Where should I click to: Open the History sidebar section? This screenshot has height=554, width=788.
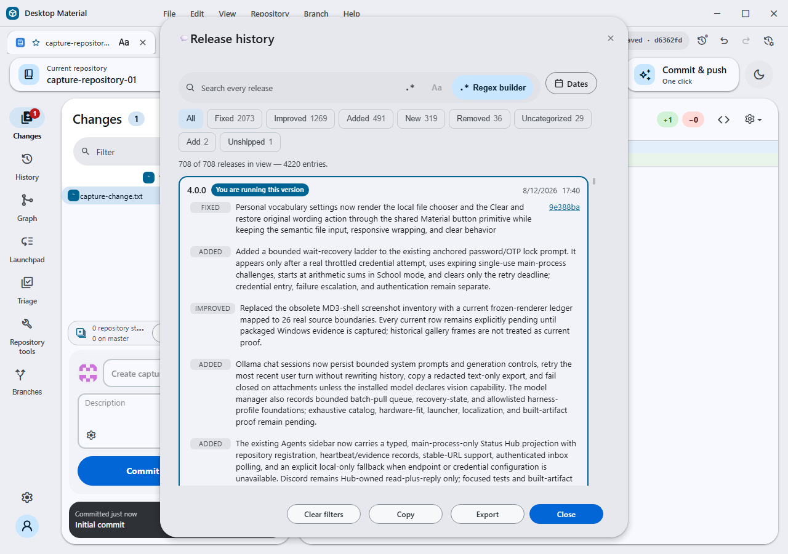click(x=27, y=167)
